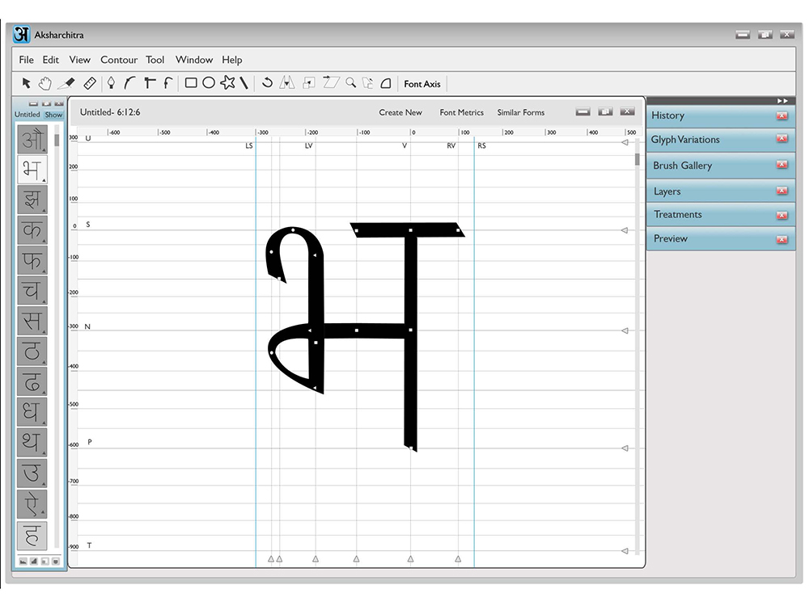Select the arrow selection tool
The width and height of the screenshot is (809, 606).
coord(27,83)
